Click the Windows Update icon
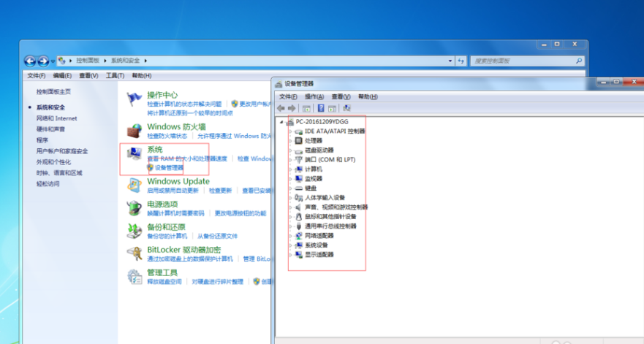Image resolution: width=644 pixels, height=344 pixels. (x=135, y=186)
